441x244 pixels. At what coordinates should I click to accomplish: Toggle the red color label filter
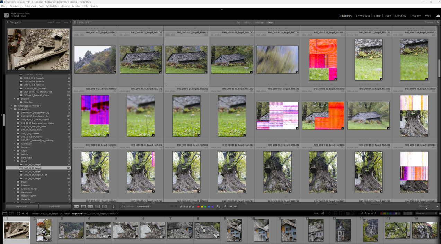[x=382, y=214]
